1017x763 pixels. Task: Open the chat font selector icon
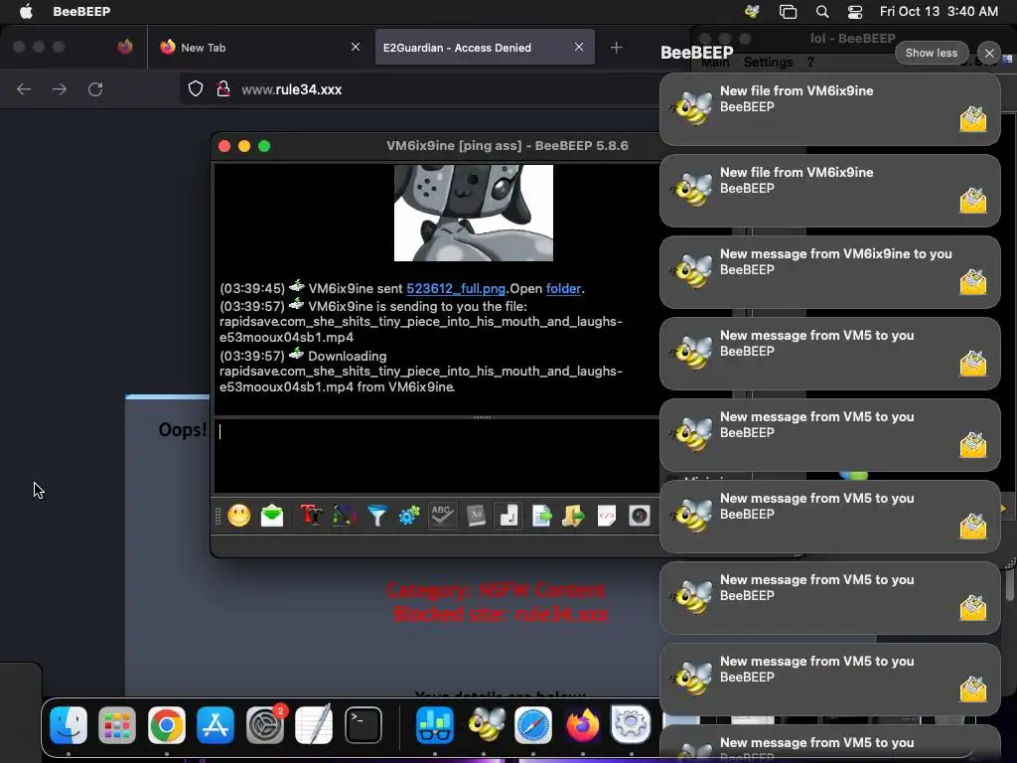[x=311, y=516]
